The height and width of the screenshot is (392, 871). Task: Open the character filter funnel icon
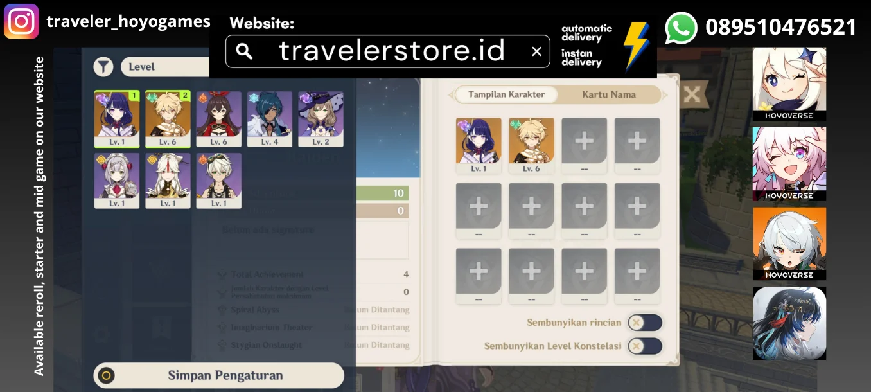click(103, 67)
